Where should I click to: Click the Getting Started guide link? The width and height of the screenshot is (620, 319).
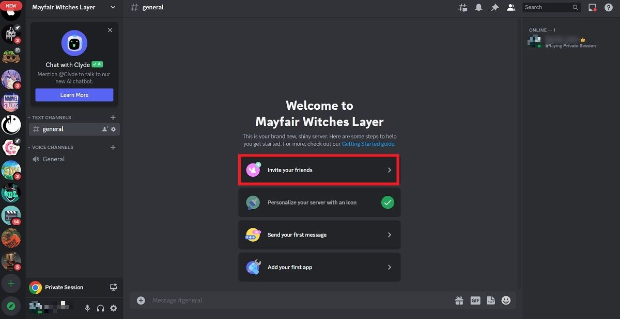(x=368, y=144)
